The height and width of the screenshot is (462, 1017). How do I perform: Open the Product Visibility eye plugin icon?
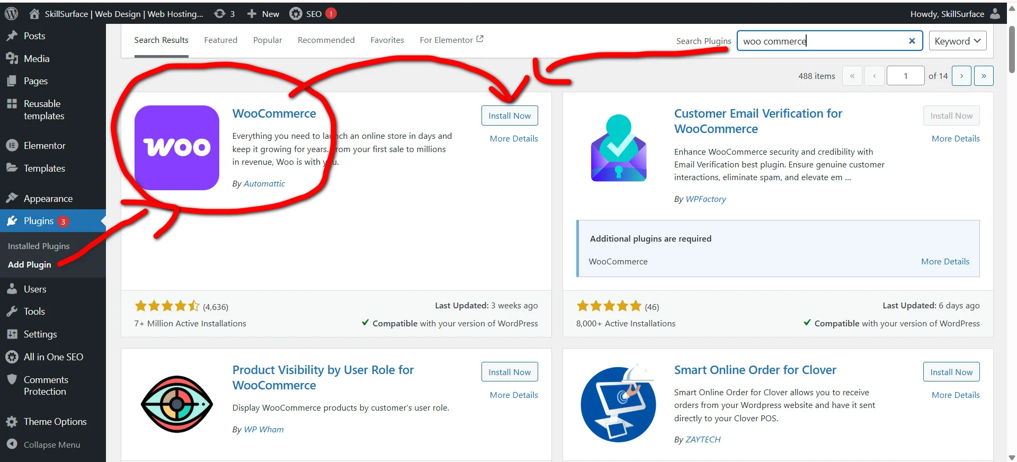177,404
